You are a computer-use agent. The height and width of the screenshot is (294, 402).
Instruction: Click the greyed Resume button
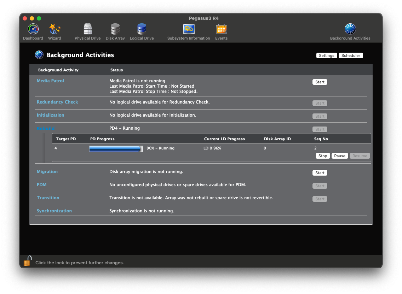pyautogui.click(x=360, y=156)
